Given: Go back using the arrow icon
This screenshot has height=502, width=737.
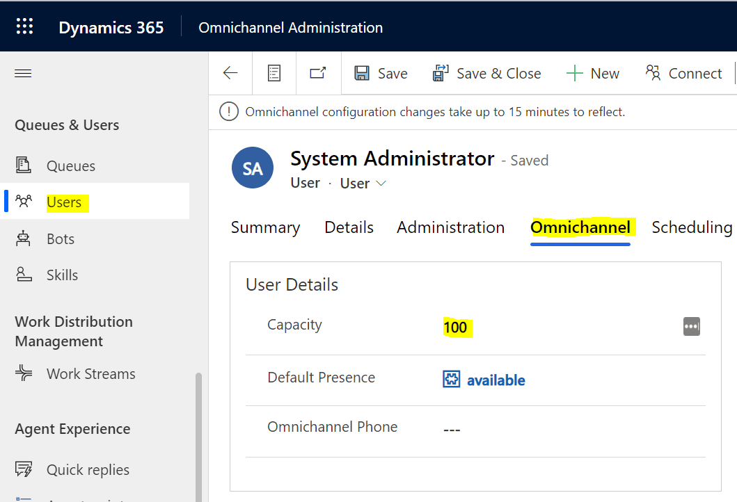Looking at the screenshot, I should click(230, 73).
